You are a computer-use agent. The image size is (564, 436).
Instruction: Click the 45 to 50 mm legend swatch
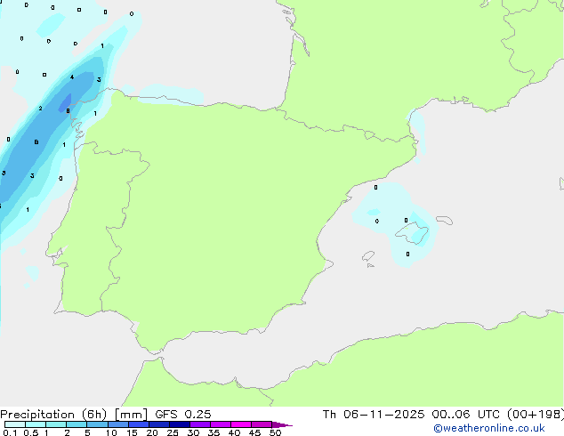(262, 424)
